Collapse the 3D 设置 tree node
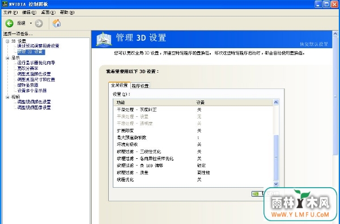Screen dimensions: 340x224 (7, 41)
